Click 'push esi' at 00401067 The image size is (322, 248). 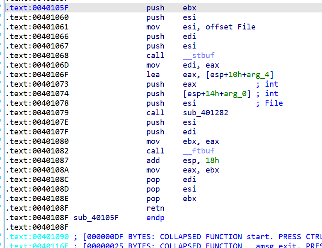[171, 46]
